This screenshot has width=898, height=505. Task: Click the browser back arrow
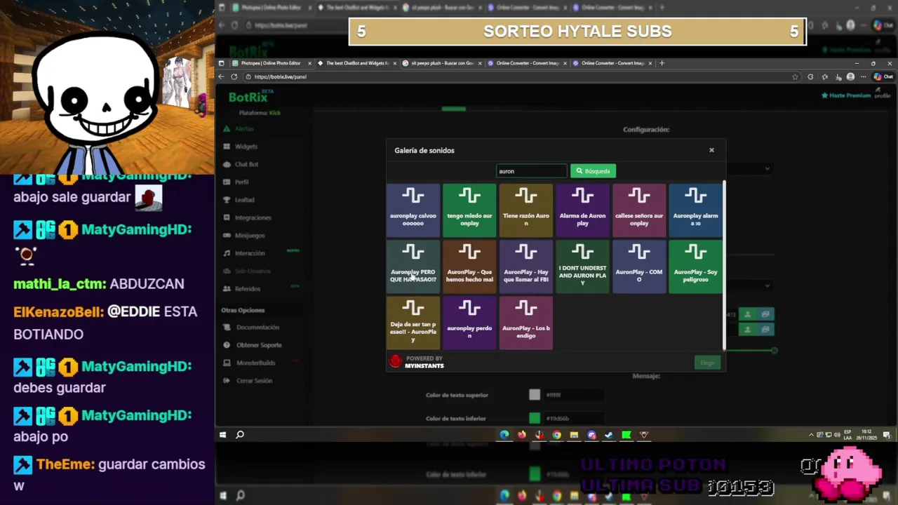click(222, 76)
